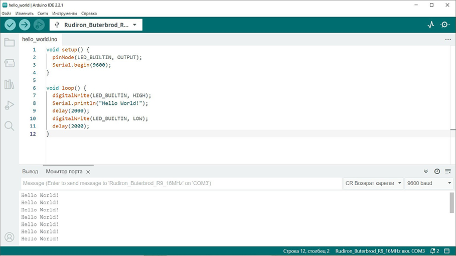Open the Справка menu
456x256 pixels.
click(89, 14)
